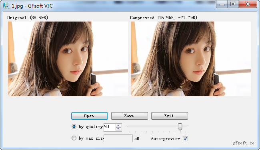Click the Save button

[130, 116]
